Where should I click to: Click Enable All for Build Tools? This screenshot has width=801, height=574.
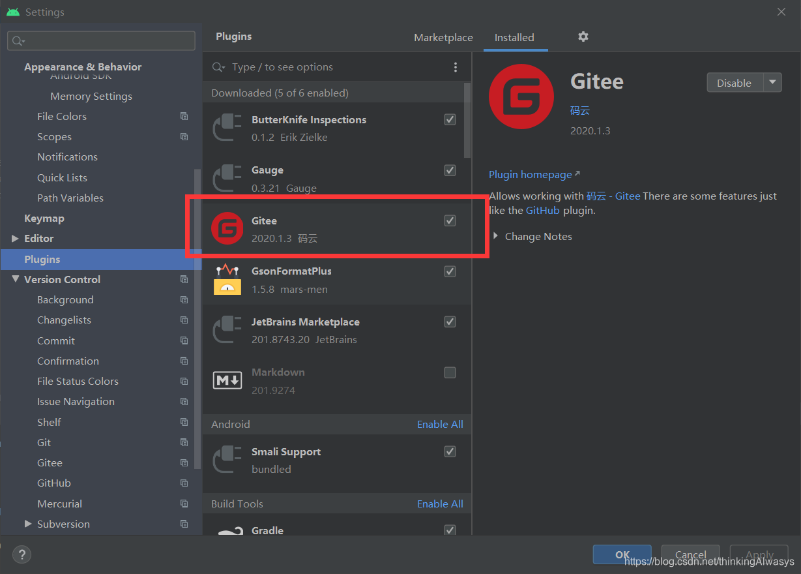pyautogui.click(x=440, y=504)
